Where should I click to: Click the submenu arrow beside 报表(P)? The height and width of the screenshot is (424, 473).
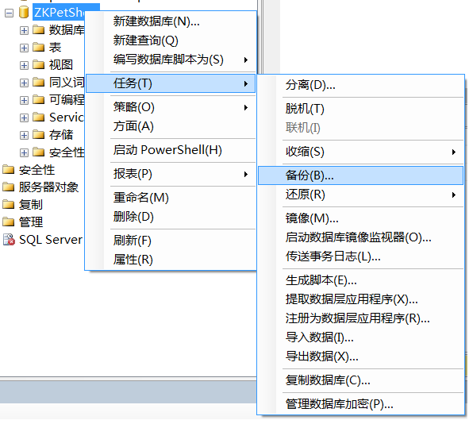coord(246,174)
